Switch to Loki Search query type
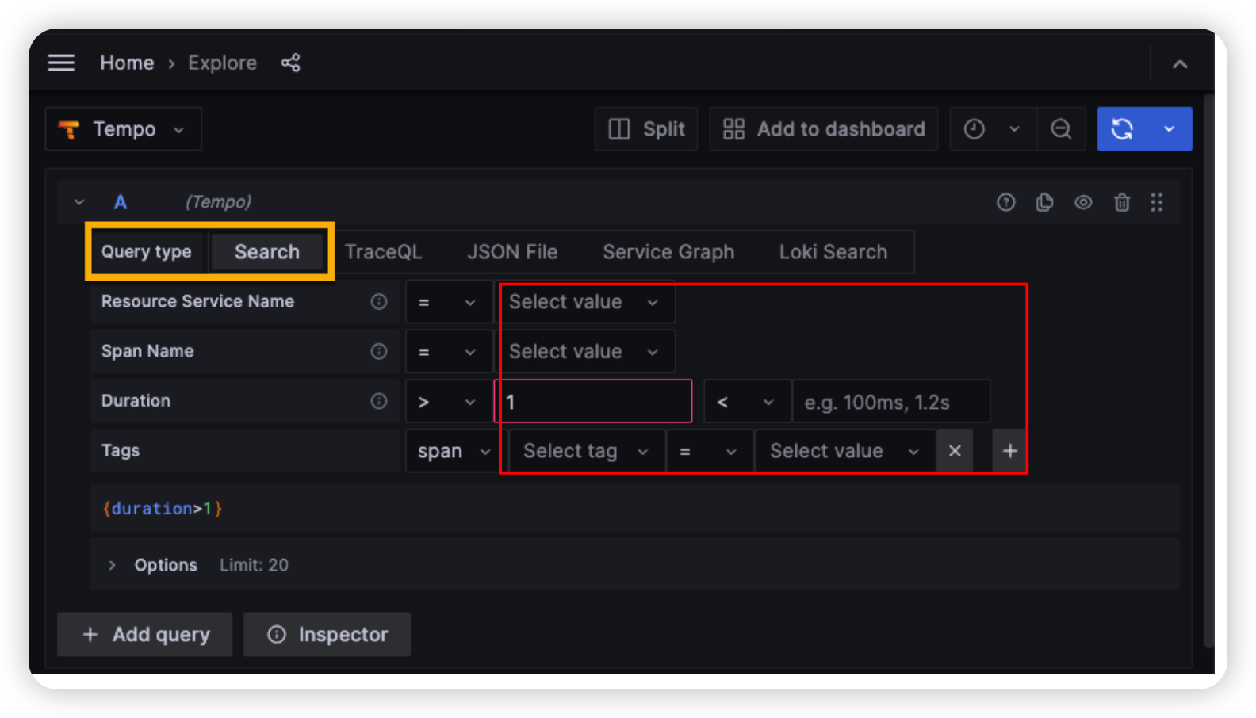Image resolution: width=1256 pixels, height=718 pixels. (x=833, y=252)
